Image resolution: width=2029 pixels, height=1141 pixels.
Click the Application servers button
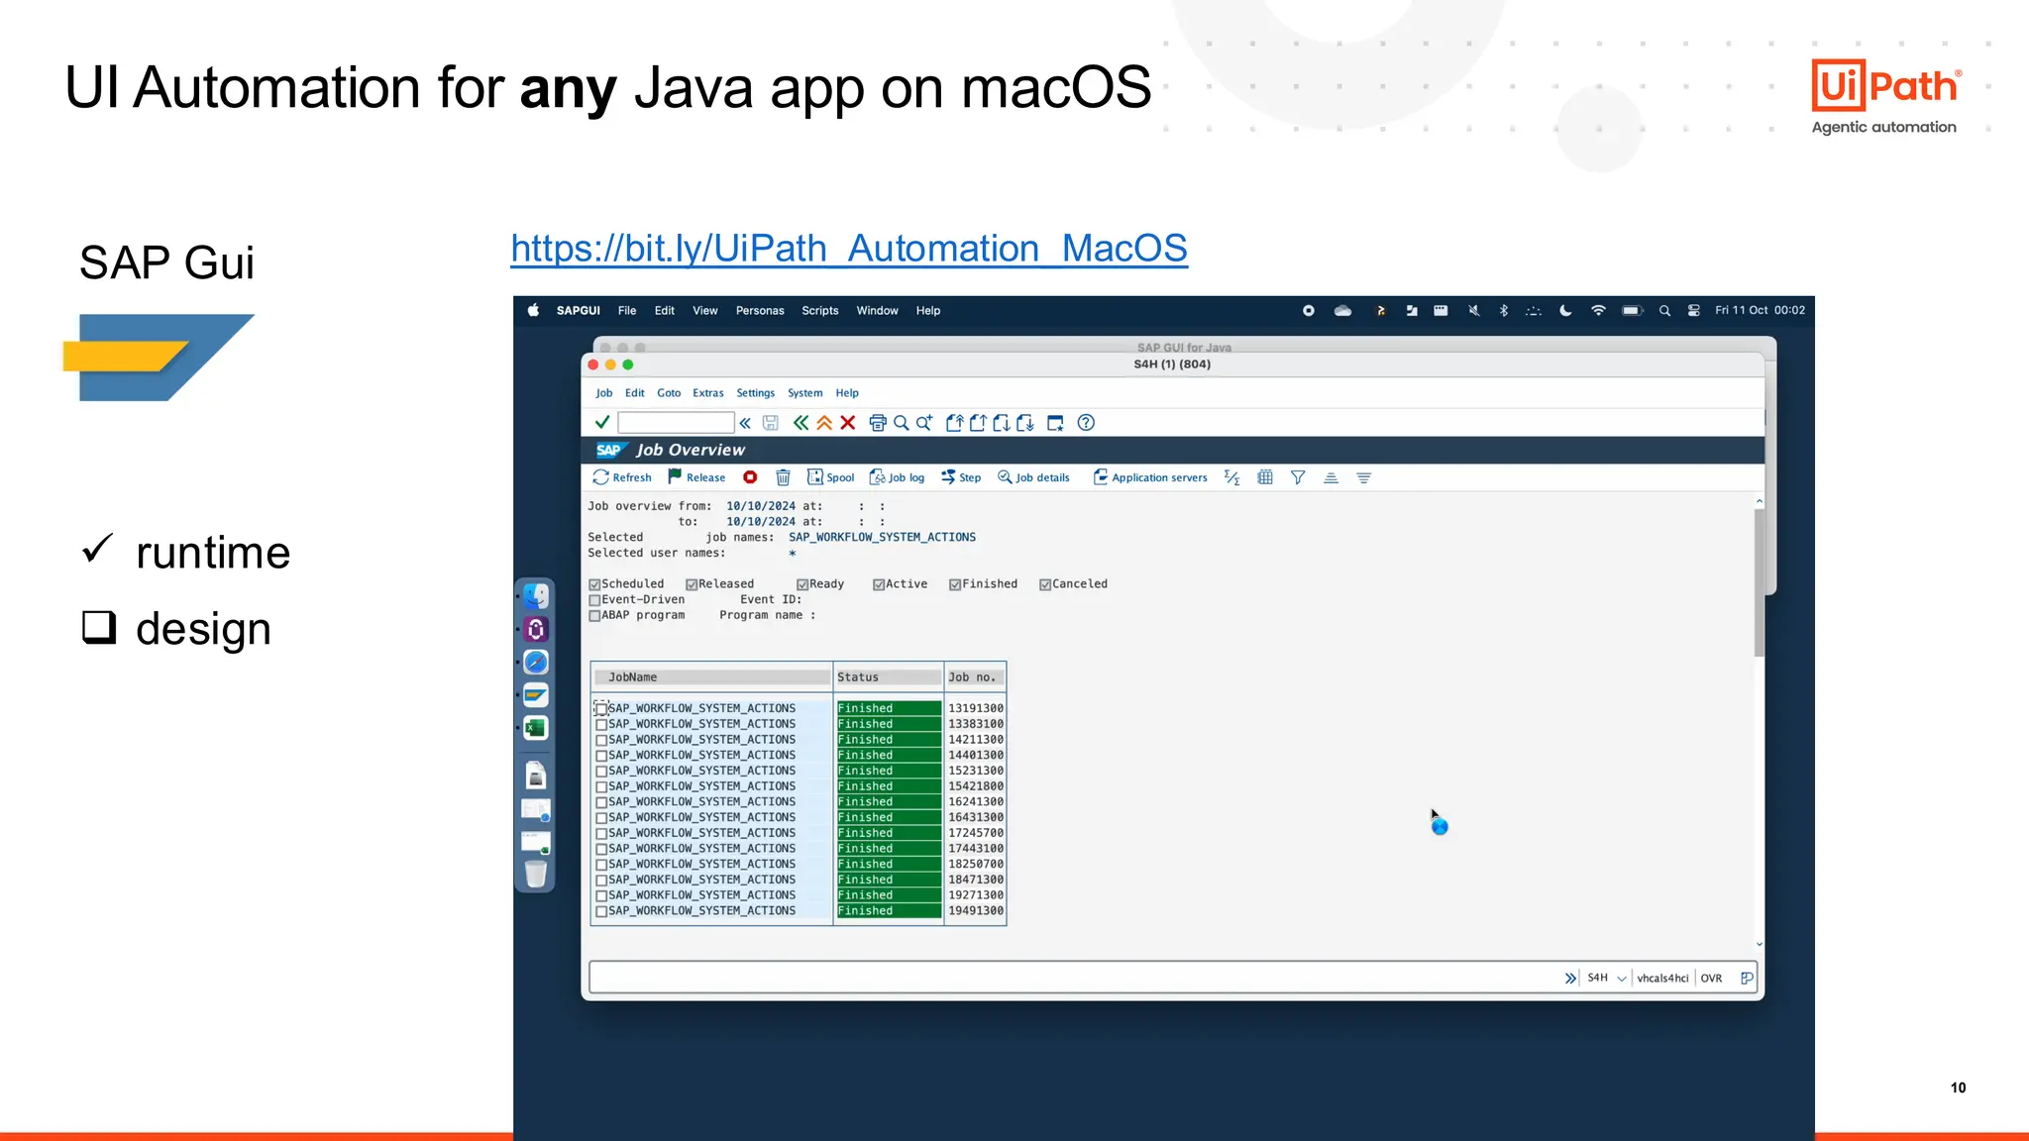point(1150,477)
